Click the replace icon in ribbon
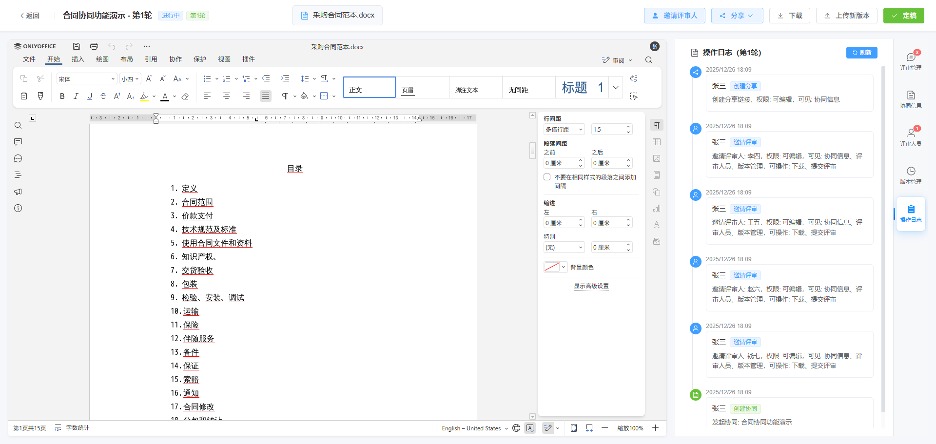This screenshot has width=936, height=444. (634, 78)
